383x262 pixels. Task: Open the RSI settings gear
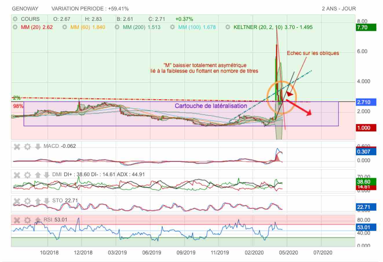(27, 220)
